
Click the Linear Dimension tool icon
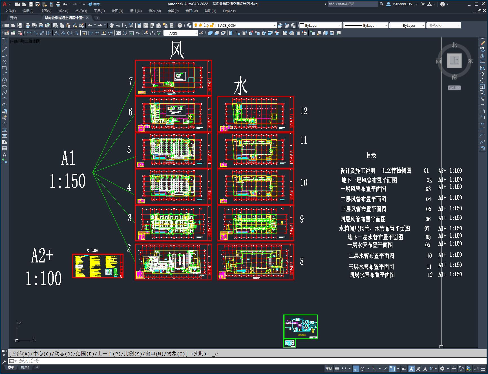click(29, 33)
